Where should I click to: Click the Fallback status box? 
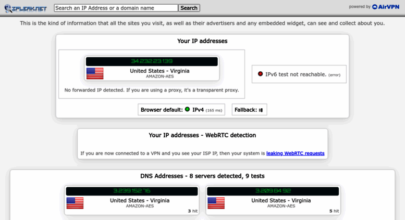pos(249,110)
